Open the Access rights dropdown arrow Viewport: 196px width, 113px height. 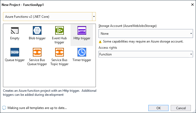[191, 54]
